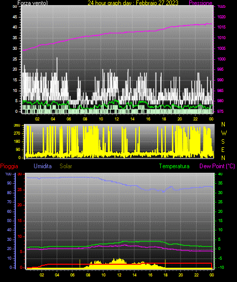Screen dimensions: 237x282
Task: Click the 35 temperature axis value
Action: coord(220,183)
